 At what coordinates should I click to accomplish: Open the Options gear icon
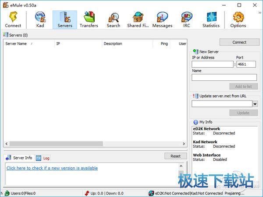(x=238, y=20)
